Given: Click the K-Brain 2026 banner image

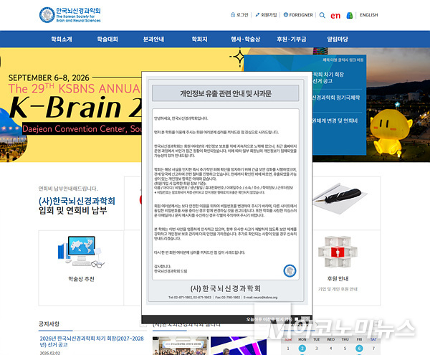Looking at the screenshot, I should [x=72, y=108].
